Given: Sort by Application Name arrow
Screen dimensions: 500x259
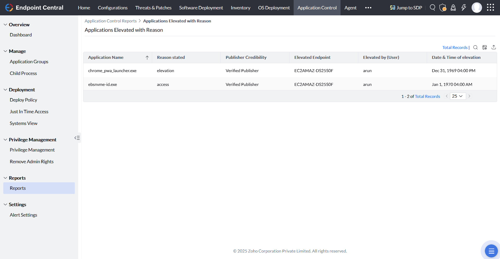Looking at the screenshot, I should [x=147, y=58].
